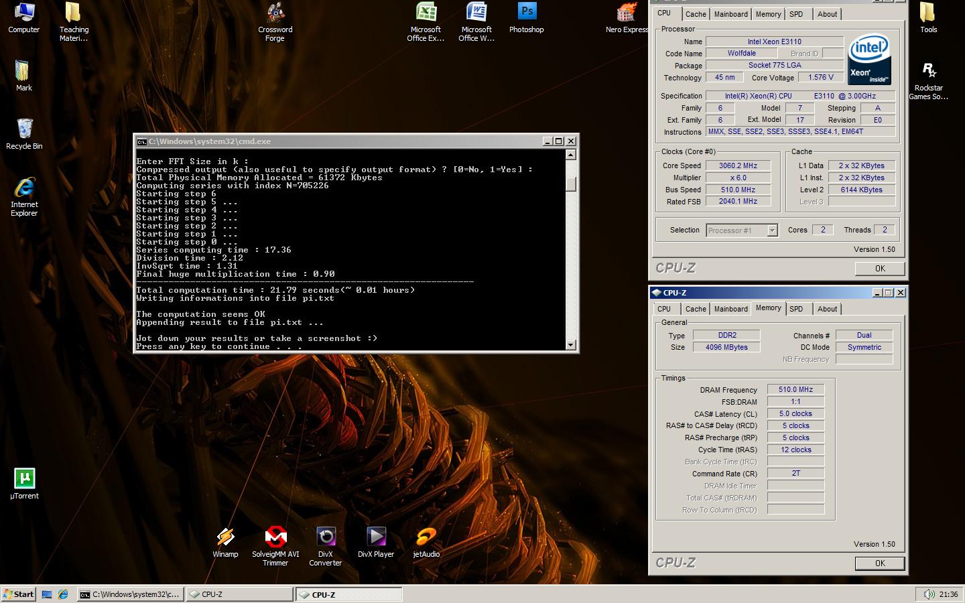This screenshot has width=965, height=603.
Task: Click OK in the CPU-Z Memory window
Action: click(880, 563)
